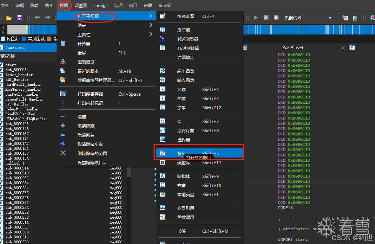Select 隐藏所有 menu entry
Viewport: 375px width, 244px height.
pos(106,135)
